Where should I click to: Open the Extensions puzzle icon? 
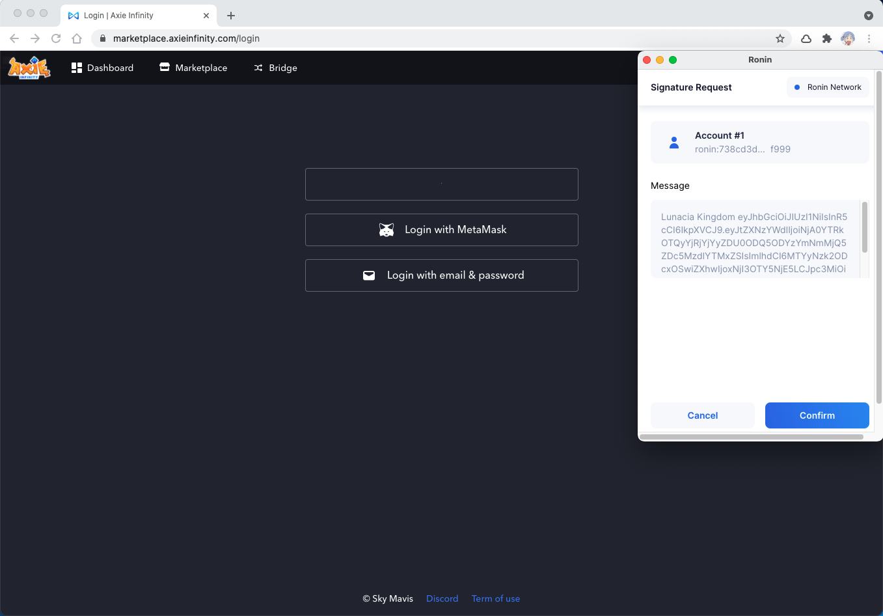click(x=827, y=38)
